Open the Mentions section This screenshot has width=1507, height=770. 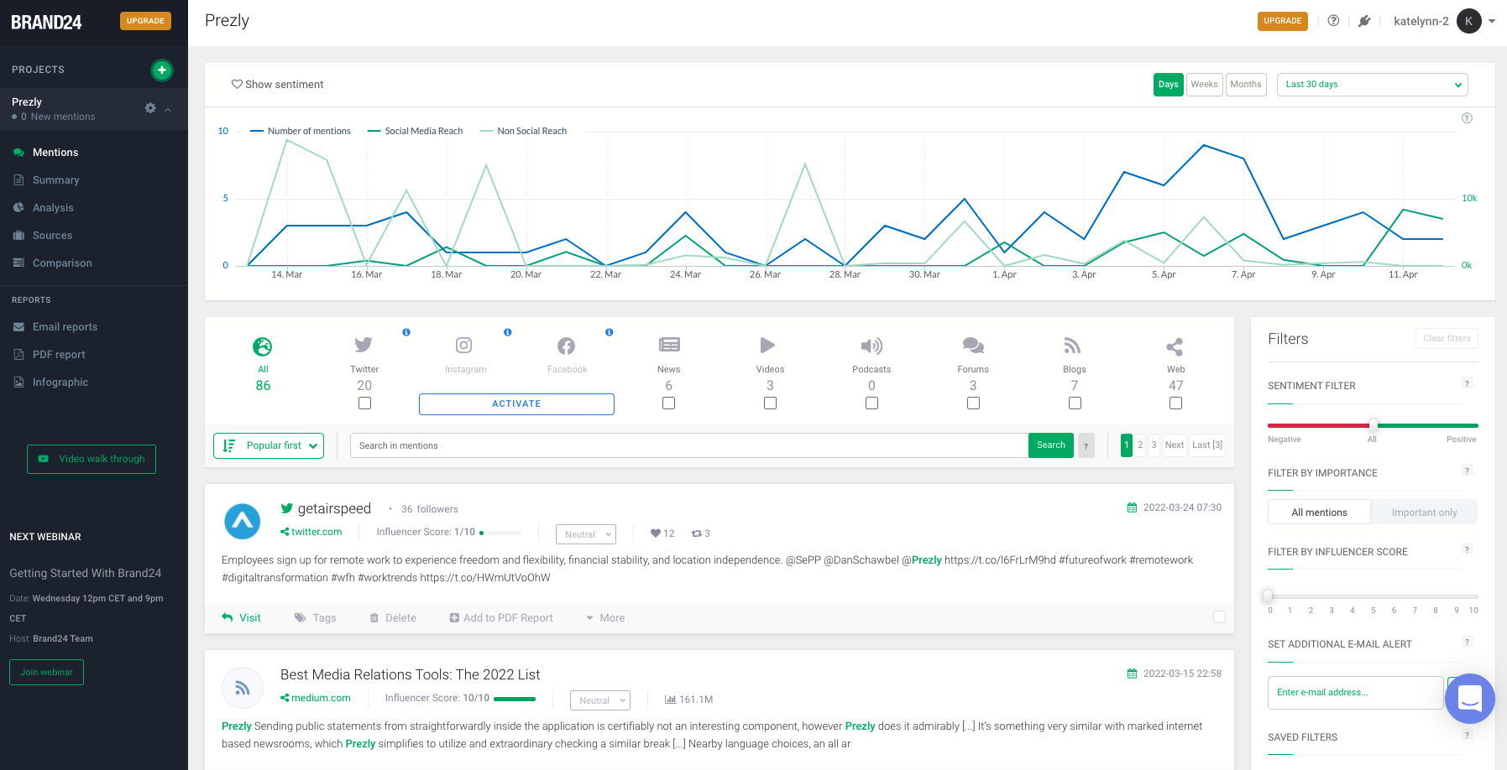(55, 152)
